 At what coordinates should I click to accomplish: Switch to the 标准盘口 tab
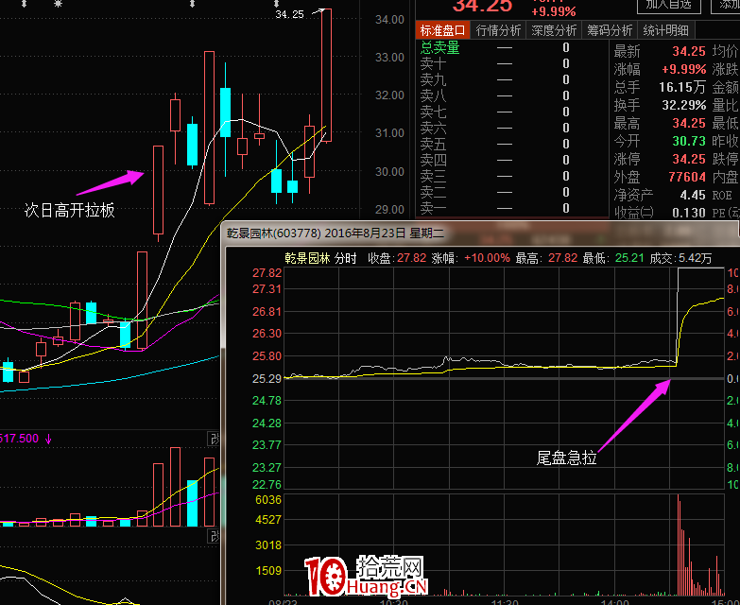(x=443, y=30)
